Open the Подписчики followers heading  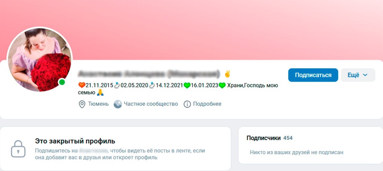(x=264, y=138)
